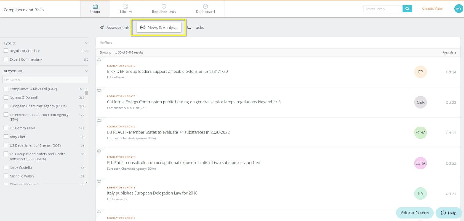Collapse the Author filter section
The image size is (464, 221).
tap(86, 71)
